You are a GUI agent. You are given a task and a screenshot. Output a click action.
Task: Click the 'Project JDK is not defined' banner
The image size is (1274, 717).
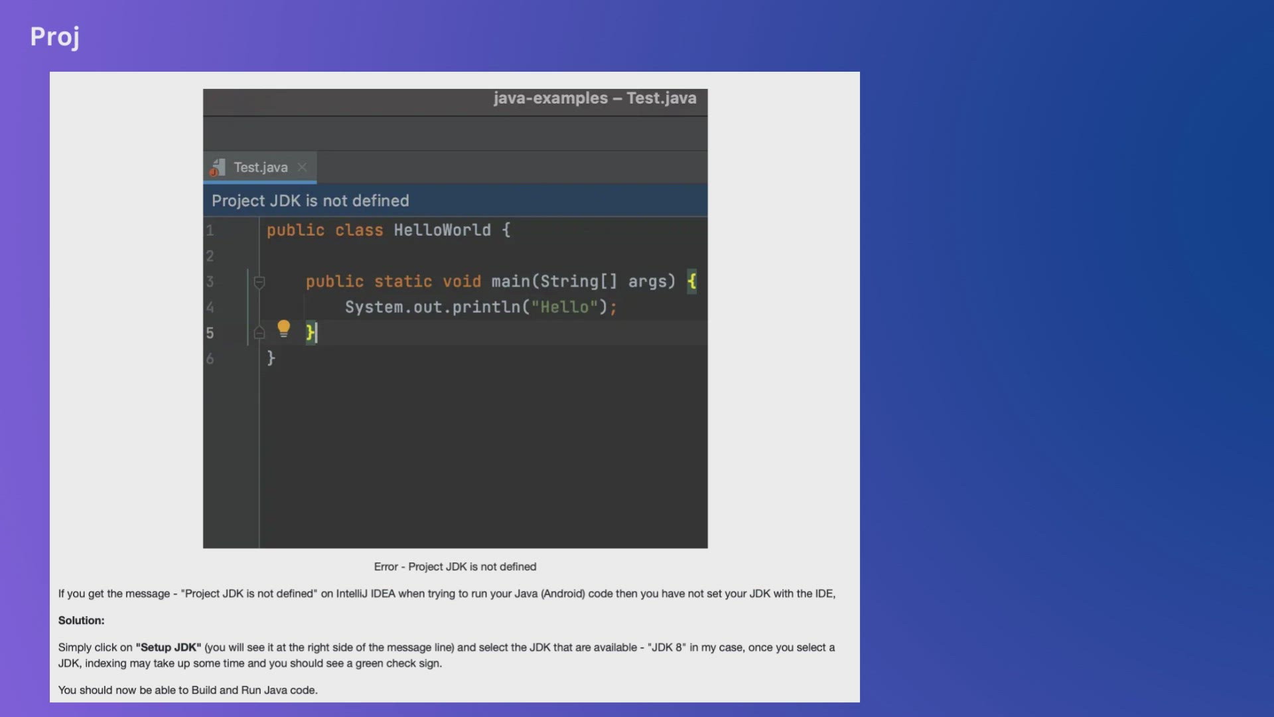point(310,200)
